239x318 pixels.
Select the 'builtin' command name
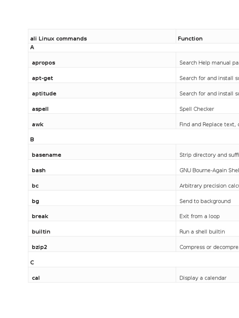click(x=41, y=232)
